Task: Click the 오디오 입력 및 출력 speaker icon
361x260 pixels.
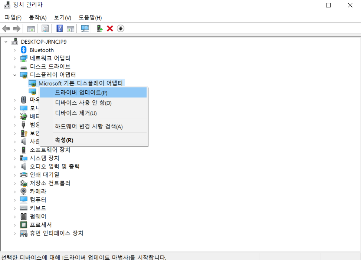Action: (x=23, y=166)
